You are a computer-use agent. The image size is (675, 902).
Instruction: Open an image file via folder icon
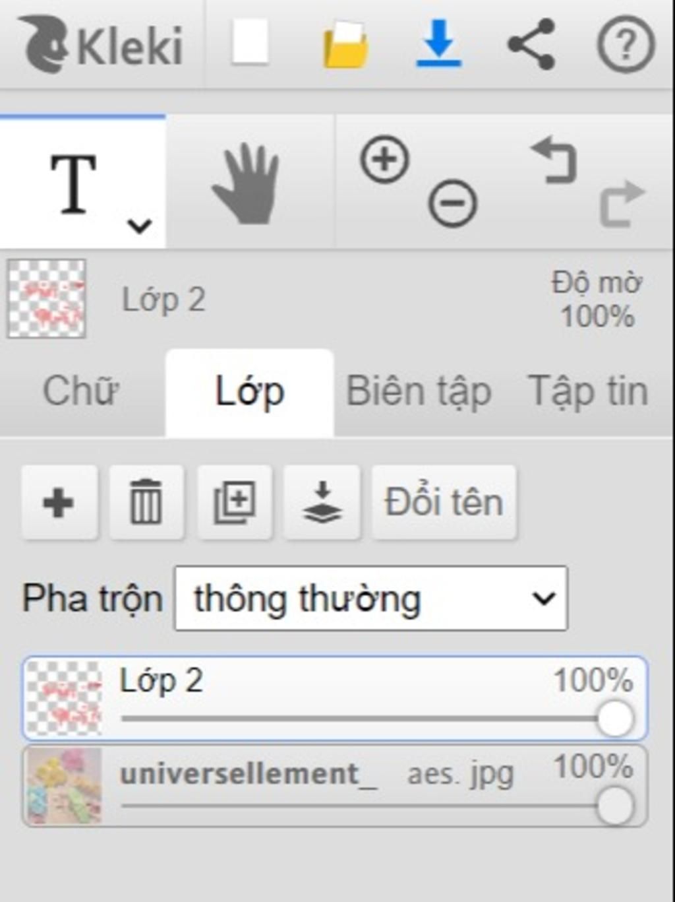coord(345,45)
